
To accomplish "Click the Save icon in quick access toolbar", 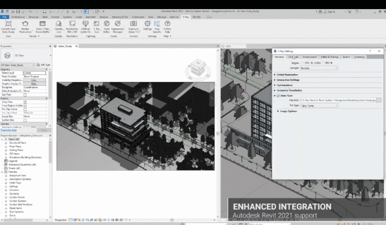I will (x=18, y=11).
